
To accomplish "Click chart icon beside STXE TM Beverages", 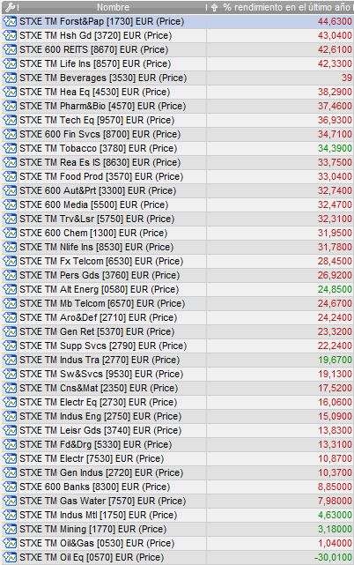I will (10, 78).
